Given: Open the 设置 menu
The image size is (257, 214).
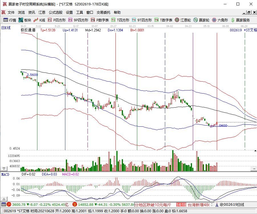Looking at the screenshot, I should coord(69,13).
